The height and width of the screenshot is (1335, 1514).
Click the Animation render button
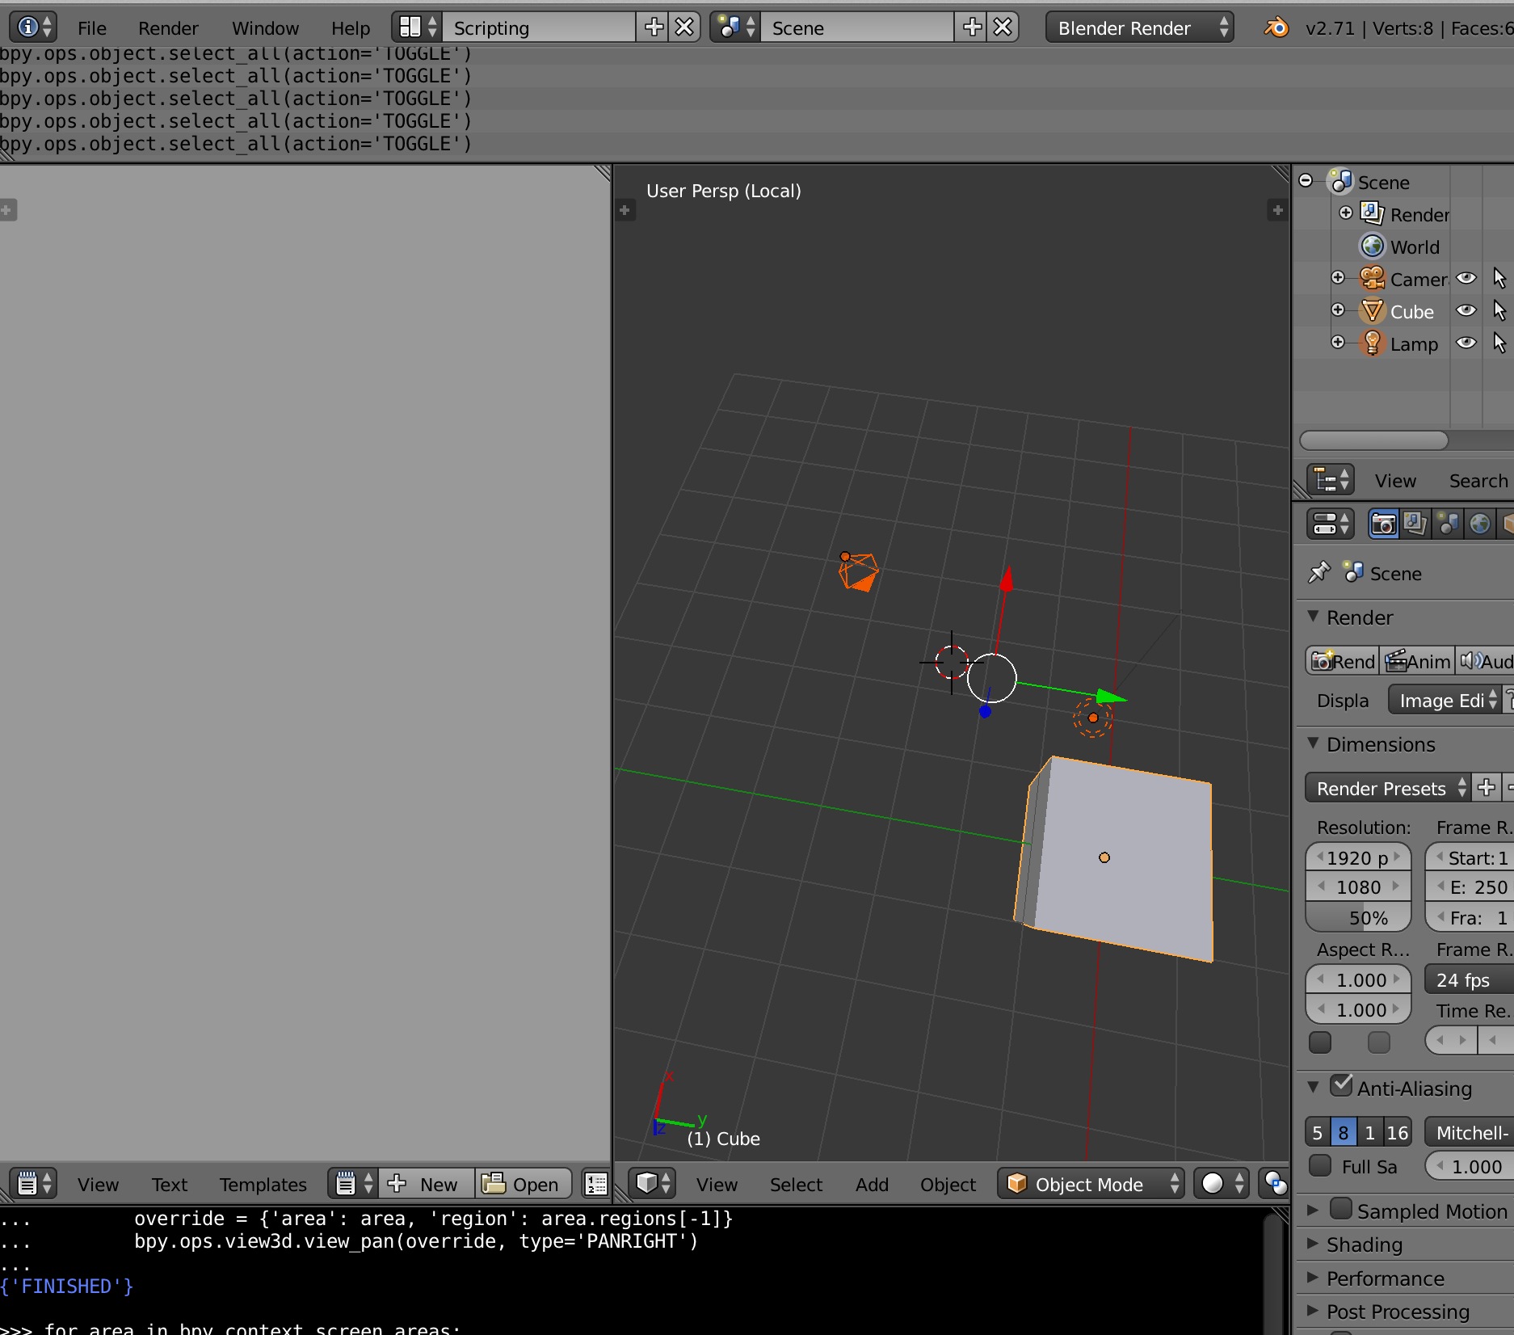coord(1417,661)
